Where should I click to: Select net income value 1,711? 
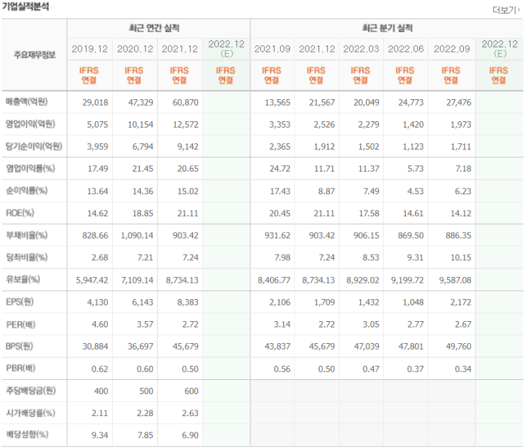(461, 147)
